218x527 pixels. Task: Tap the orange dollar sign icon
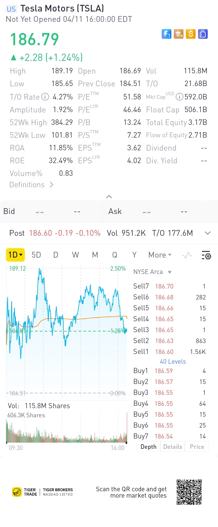[x=191, y=34]
